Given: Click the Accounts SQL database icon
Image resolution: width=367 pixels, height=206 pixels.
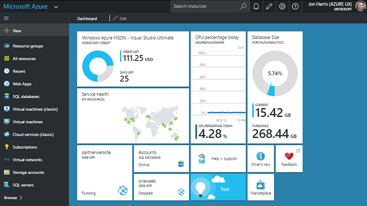Looking at the screenshot, I should 181,164.
